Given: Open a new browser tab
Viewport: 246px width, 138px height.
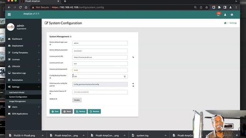Looking at the screenshot, I should point(65,1).
